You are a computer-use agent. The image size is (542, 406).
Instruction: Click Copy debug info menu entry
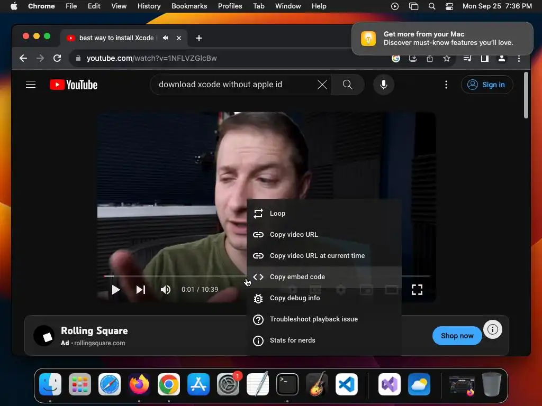324,298
